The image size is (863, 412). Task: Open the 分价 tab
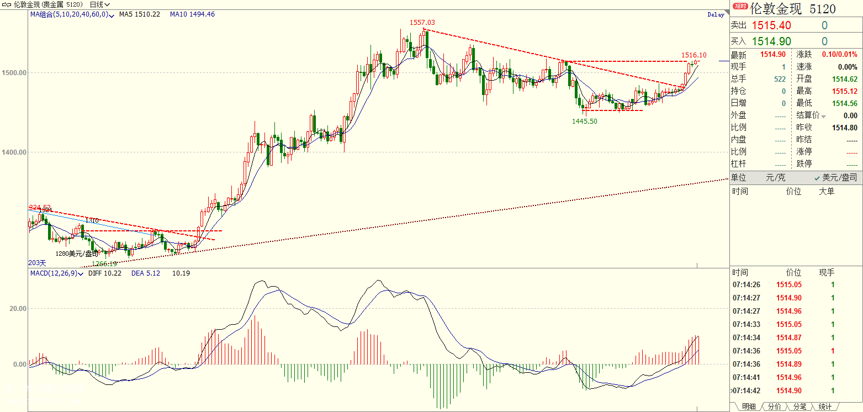[x=774, y=406]
